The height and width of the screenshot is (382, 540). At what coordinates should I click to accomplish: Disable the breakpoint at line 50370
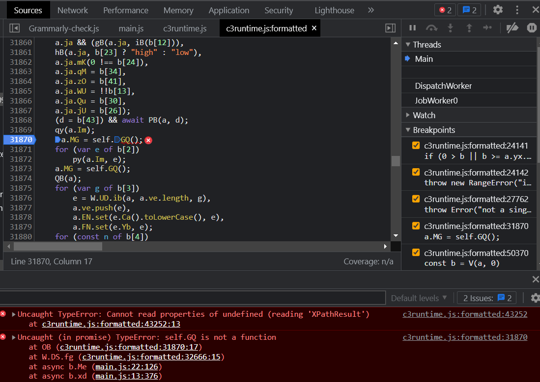click(x=415, y=253)
